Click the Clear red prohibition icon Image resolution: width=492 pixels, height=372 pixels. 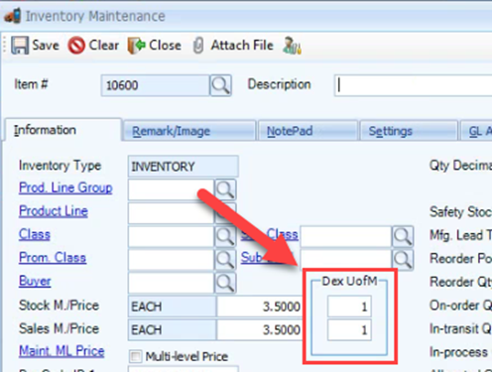click(x=76, y=46)
